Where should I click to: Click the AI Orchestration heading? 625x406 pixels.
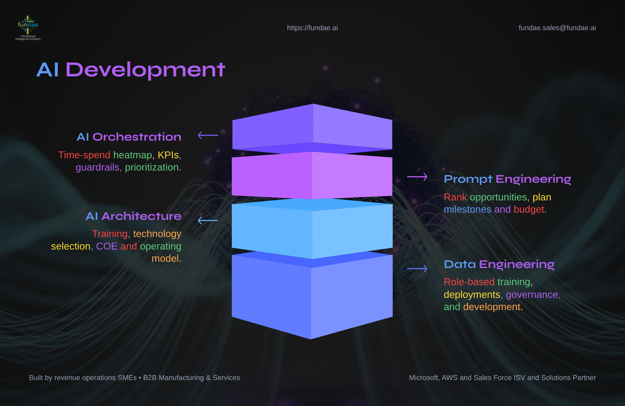pos(129,137)
